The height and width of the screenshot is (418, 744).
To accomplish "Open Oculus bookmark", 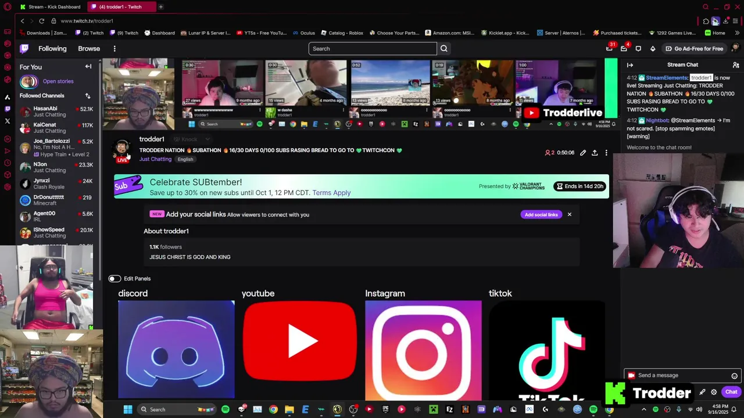I will (x=304, y=33).
